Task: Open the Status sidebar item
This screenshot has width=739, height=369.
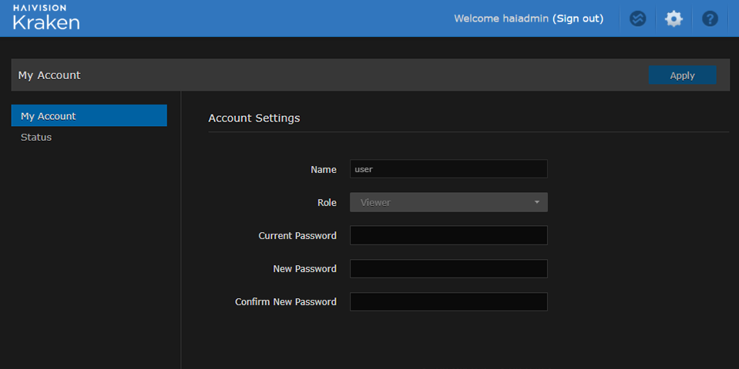Action: click(x=36, y=137)
